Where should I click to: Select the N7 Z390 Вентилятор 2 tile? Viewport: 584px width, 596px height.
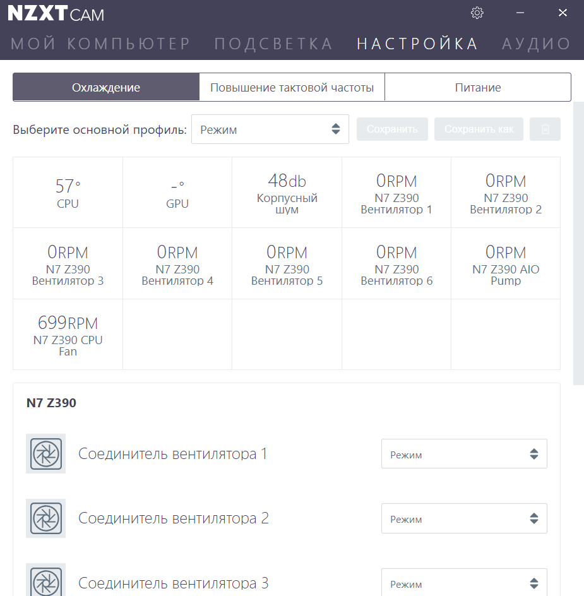tap(506, 193)
